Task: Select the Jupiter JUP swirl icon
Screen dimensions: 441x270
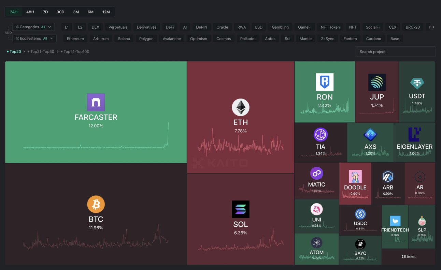Action: [x=377, y=82]
